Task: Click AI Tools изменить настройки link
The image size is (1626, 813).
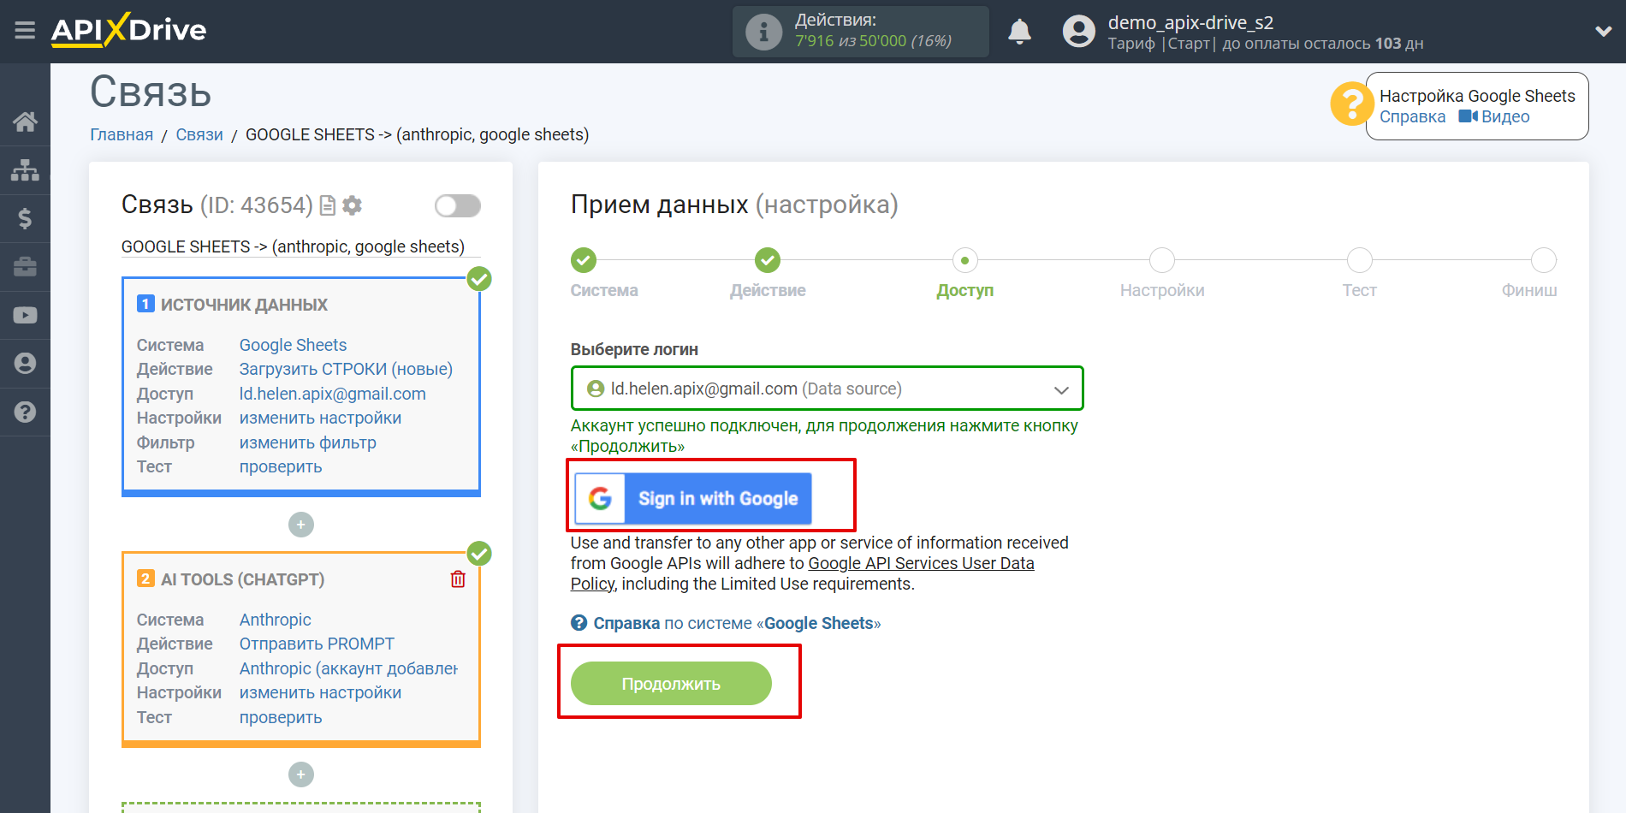Action: pos(320,692)
